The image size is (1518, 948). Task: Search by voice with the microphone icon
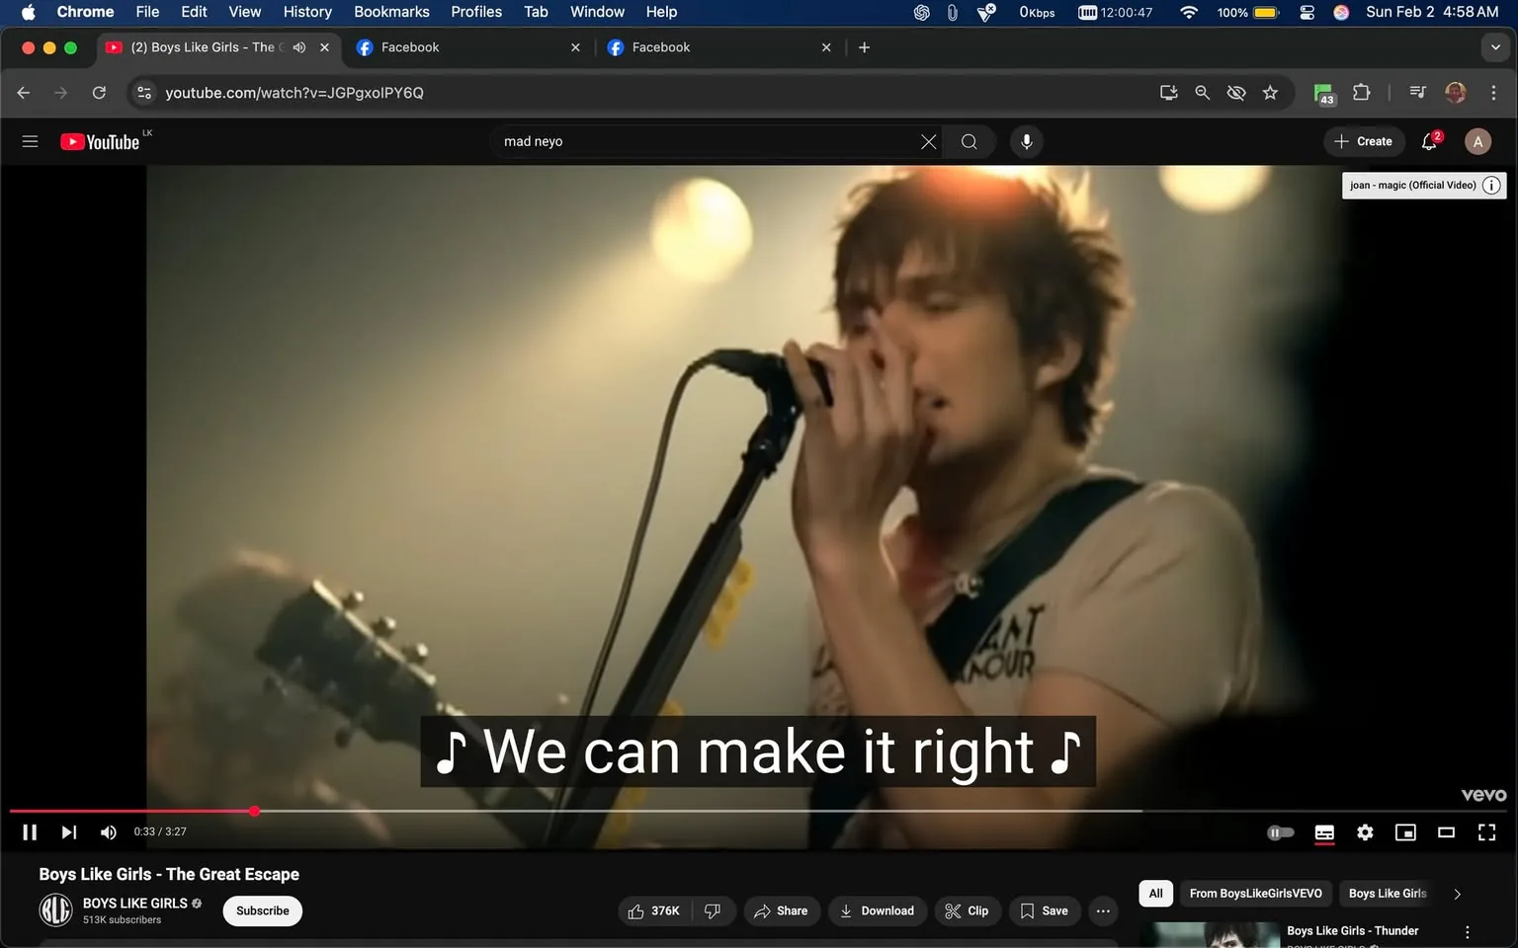click(x=1026, y=141)
